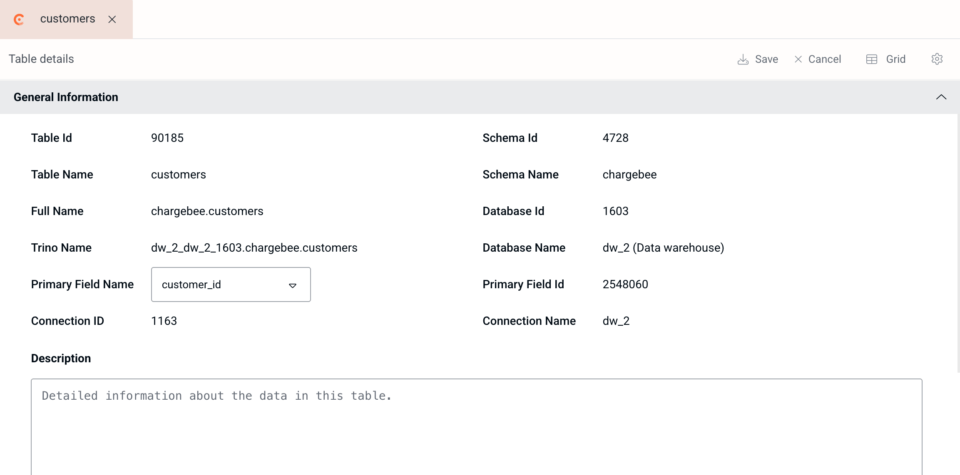This screenshot has height=475, width=960.
Task: Click the Trino Name value text
Action: (254, 248)
